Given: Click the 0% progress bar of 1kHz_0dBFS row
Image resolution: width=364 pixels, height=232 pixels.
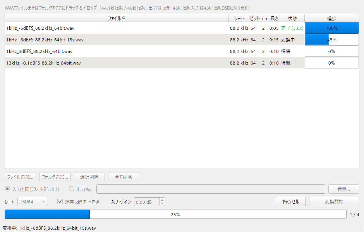Looking at the screenshot, I should (332, 51).
